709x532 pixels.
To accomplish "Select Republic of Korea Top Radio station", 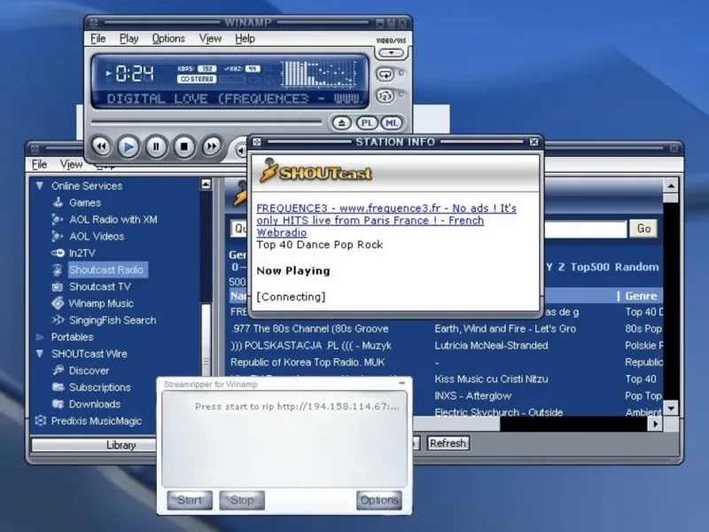I will pos(308,363).
